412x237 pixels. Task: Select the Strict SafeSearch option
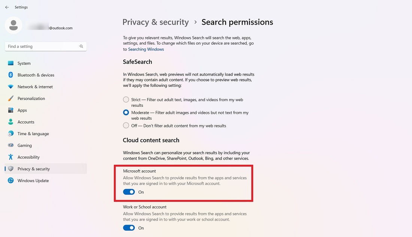click(x=126, y=100)
